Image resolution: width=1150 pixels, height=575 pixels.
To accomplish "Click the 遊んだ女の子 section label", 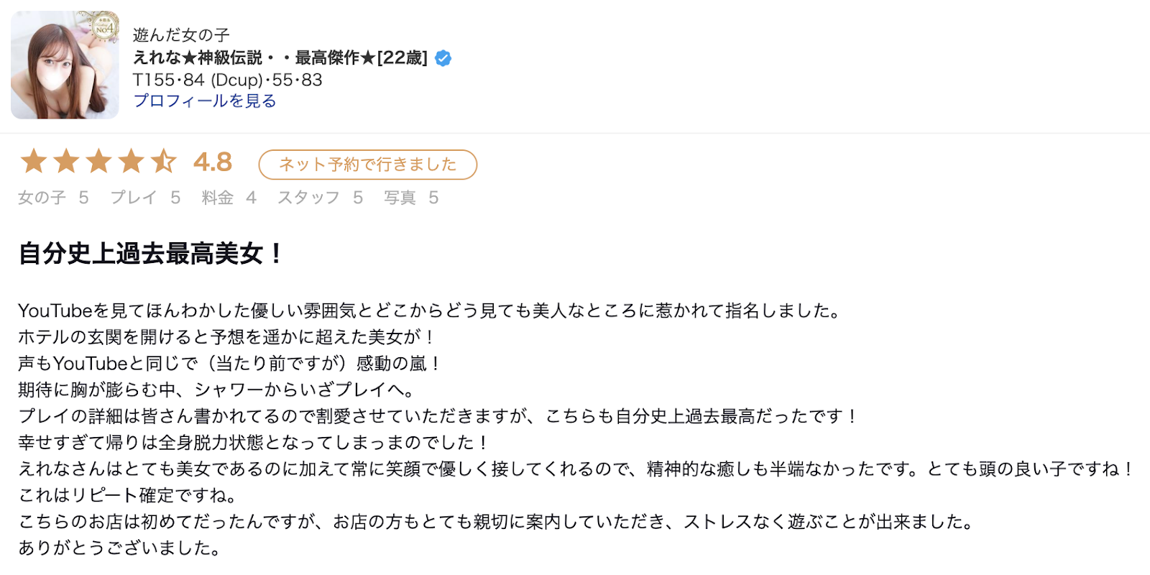I will pyautogui.click(x=181, y=34).
